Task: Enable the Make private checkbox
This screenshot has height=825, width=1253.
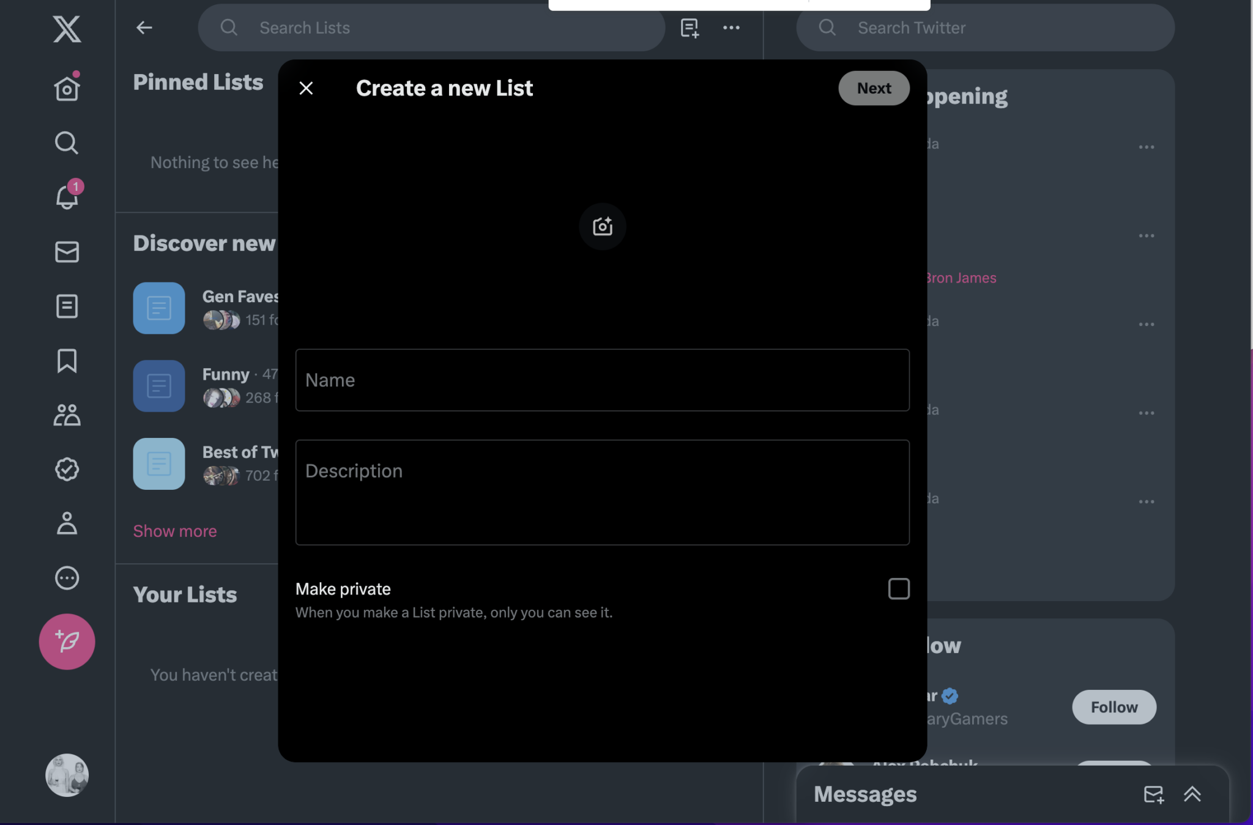Action: [898, 588]
